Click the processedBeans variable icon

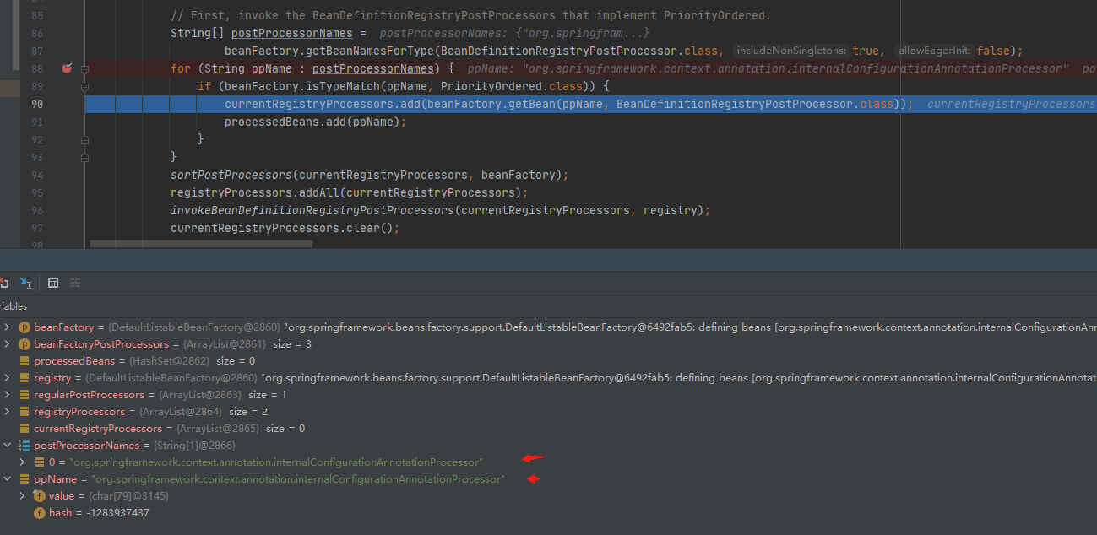(x=24, y=361)
